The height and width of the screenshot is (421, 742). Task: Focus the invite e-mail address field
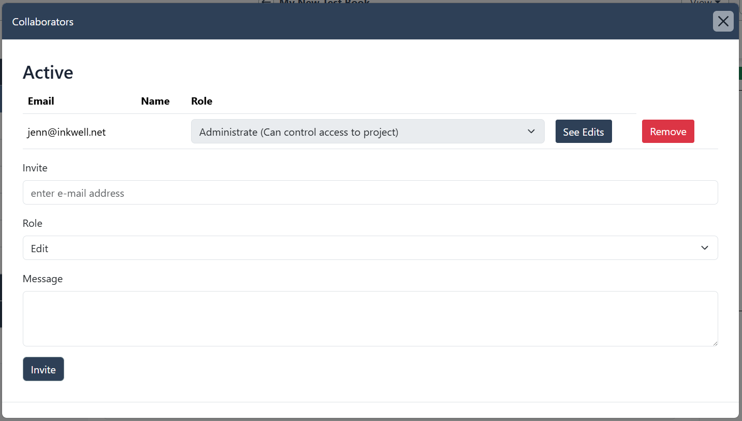click(x=370, y=193)
